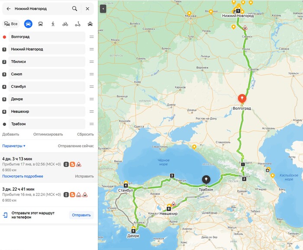Viewport: 303px width, 250px height.
Task: Go back using the arrow icon
Action: tap(9, 9)
